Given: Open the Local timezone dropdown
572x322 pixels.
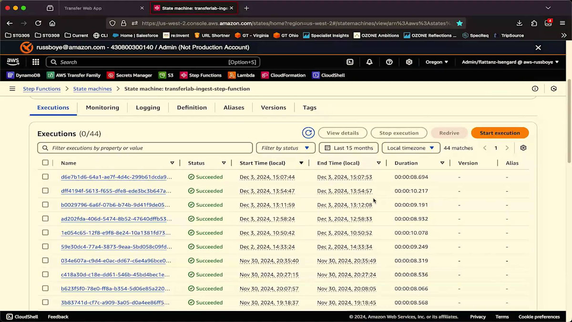Looking at the screenshot, I should point(410,148).
